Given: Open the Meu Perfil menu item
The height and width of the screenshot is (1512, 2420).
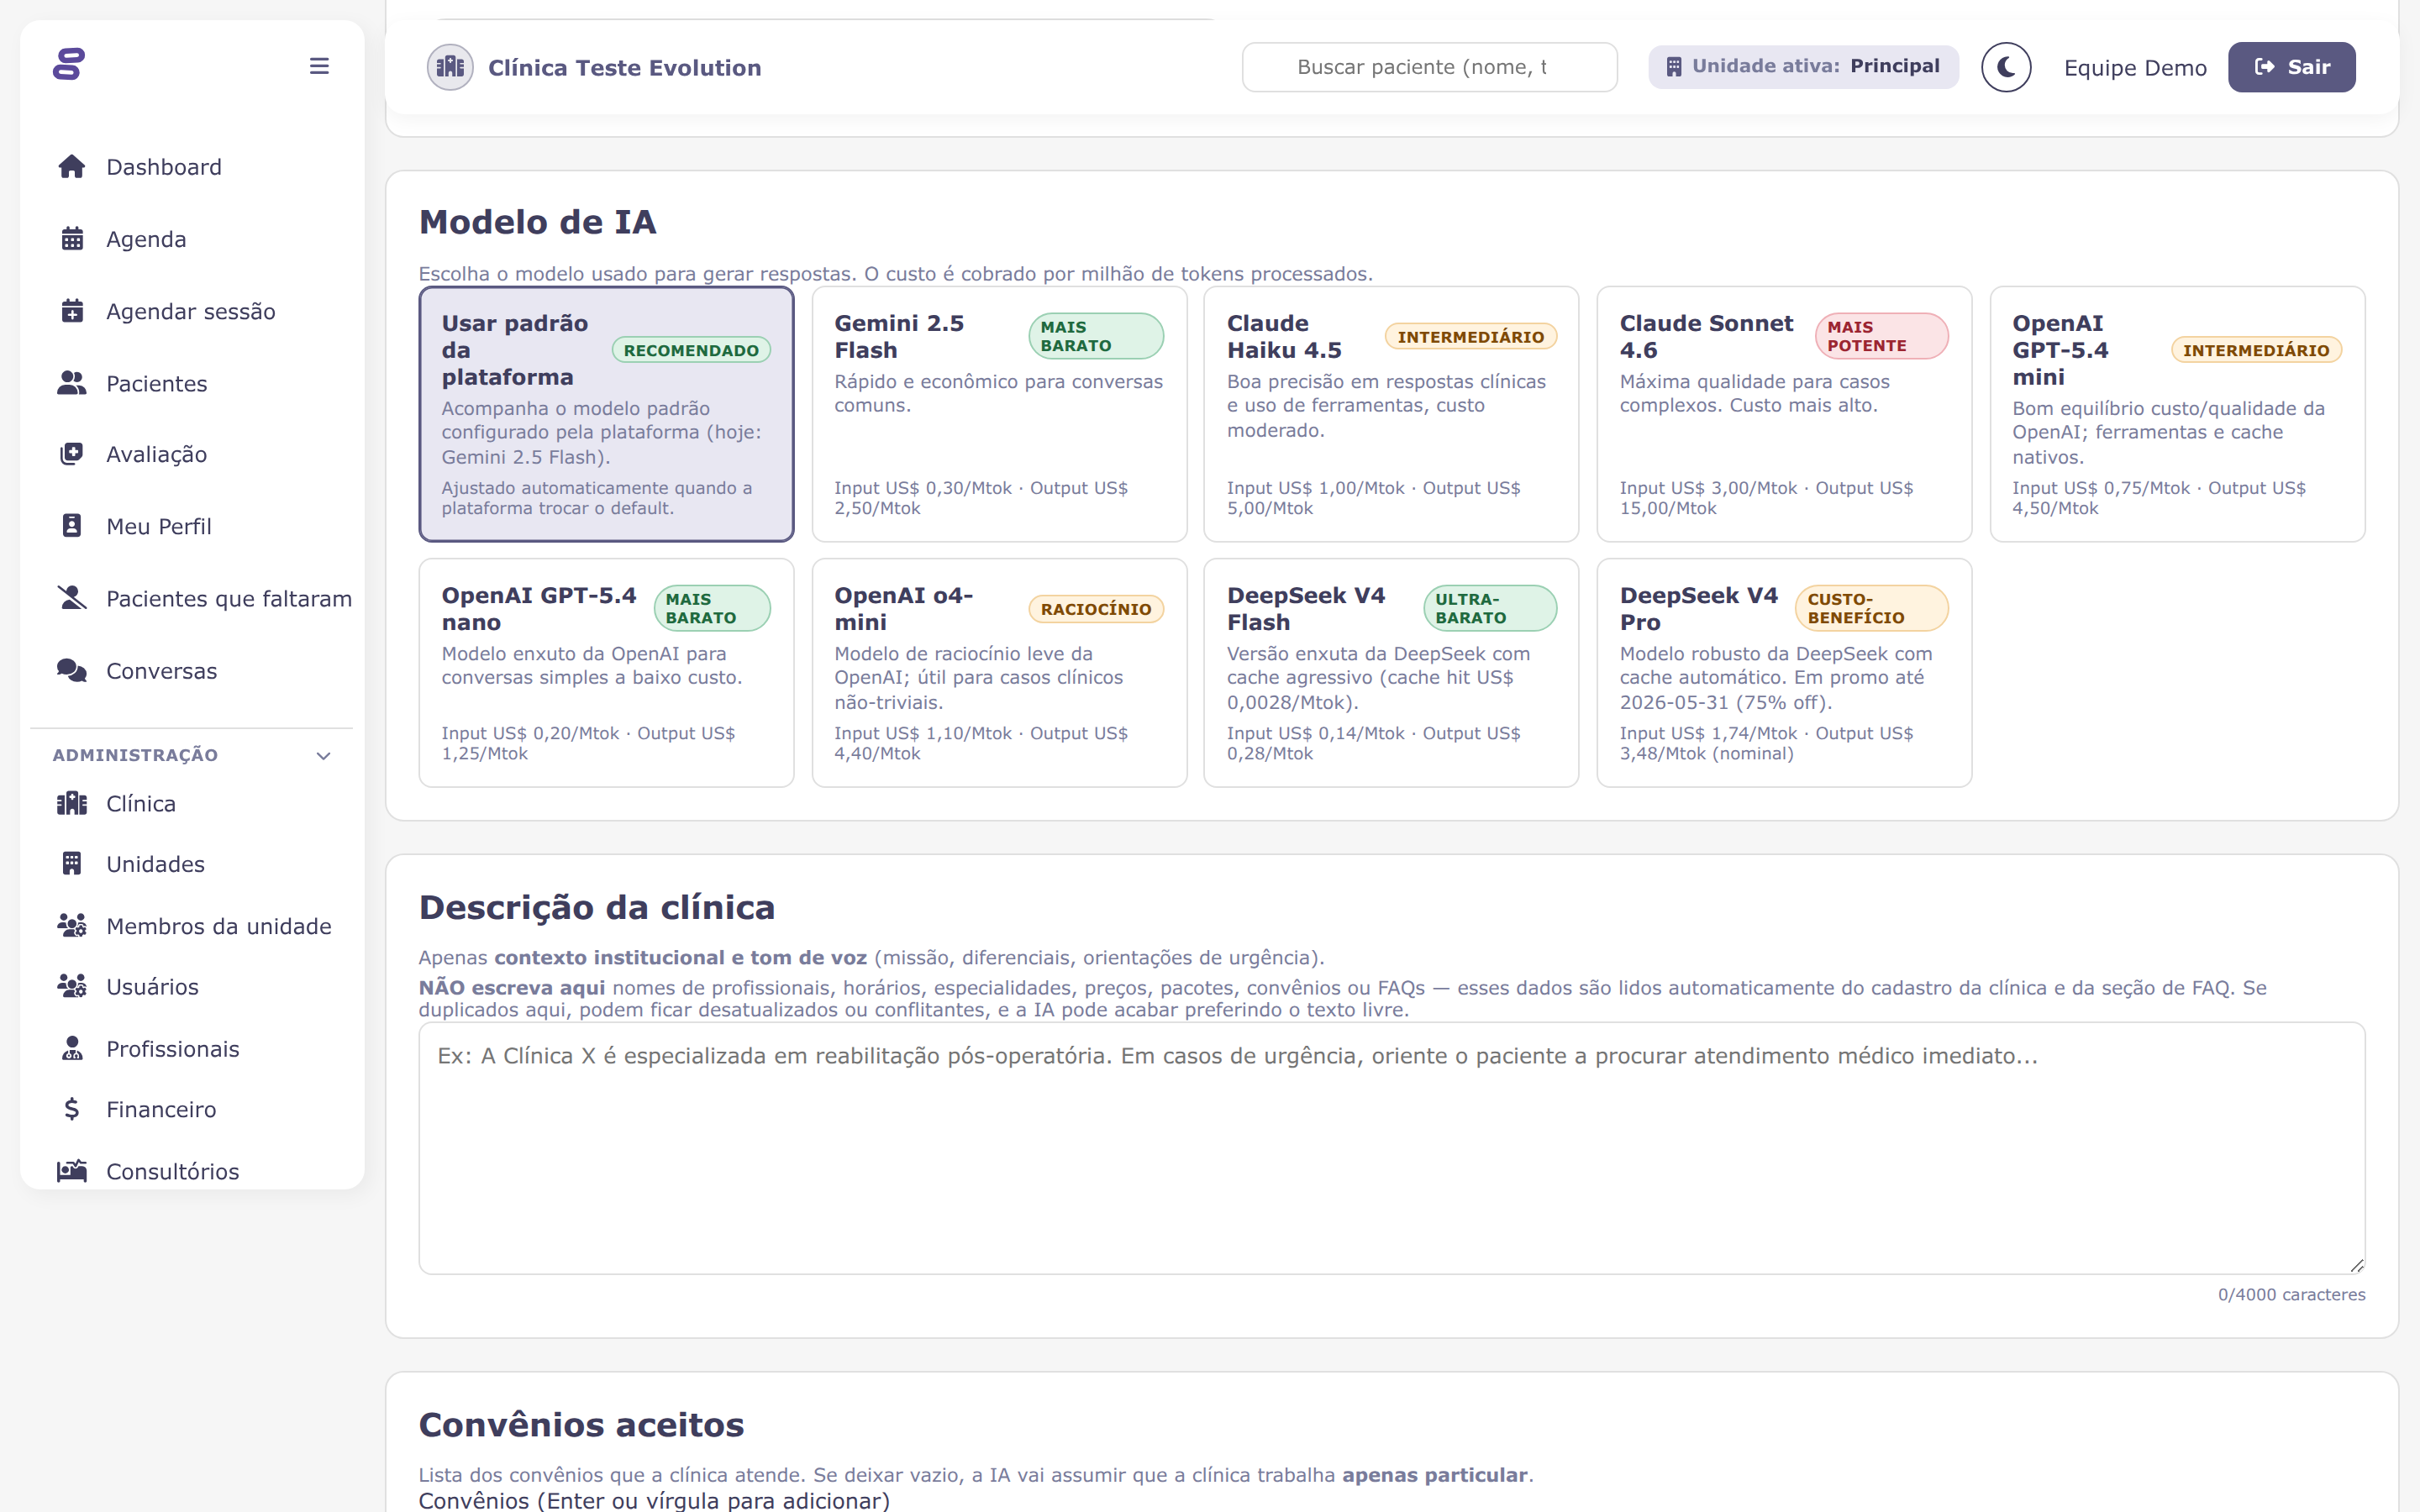Looking at the screenshot, I should 192,526.
